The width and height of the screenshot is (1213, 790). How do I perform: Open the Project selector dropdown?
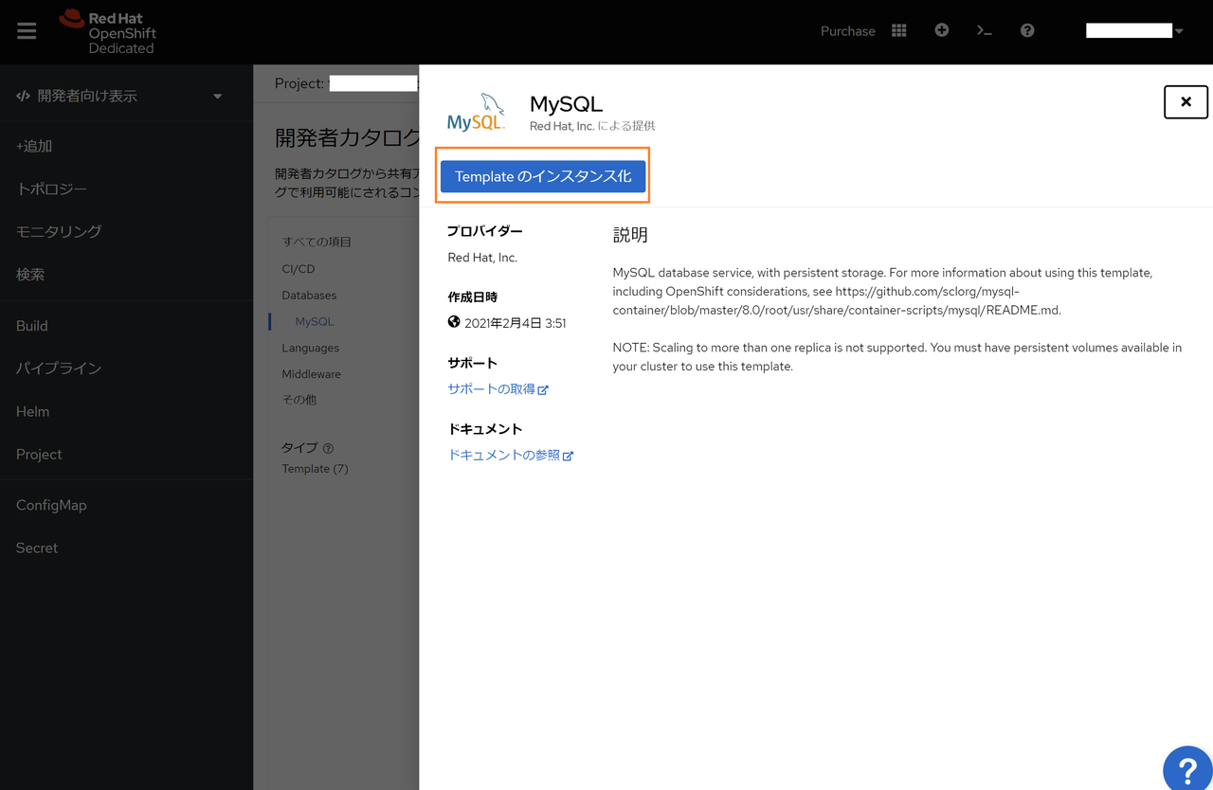pos(346,83)
